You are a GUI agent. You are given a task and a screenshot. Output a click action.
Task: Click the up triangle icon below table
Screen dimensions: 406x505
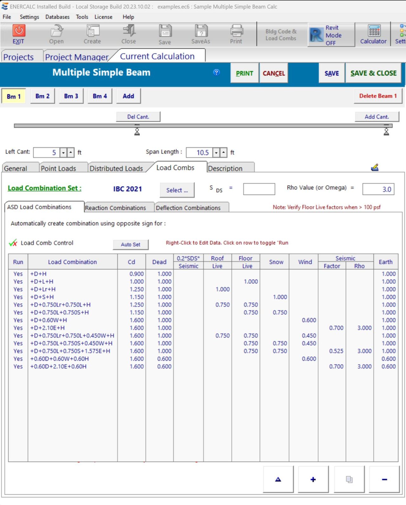coord(278,479)
